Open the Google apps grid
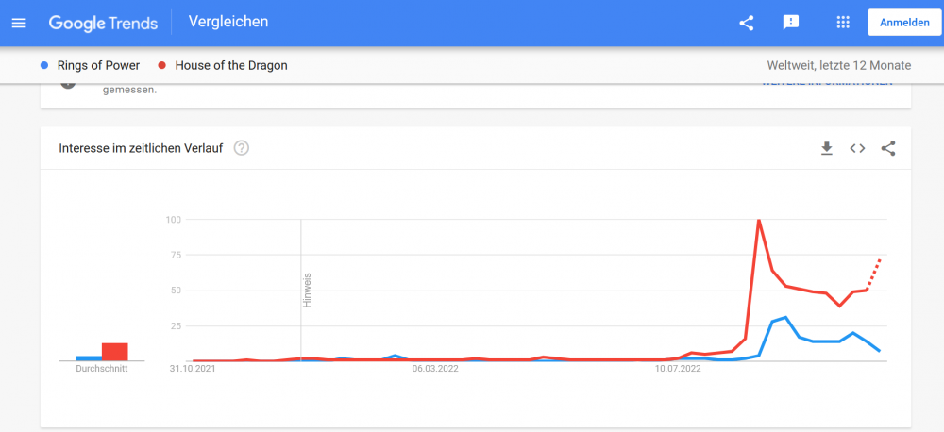Image resolution: width=944 pixels, height=432 pixels. tap(844, 23)
